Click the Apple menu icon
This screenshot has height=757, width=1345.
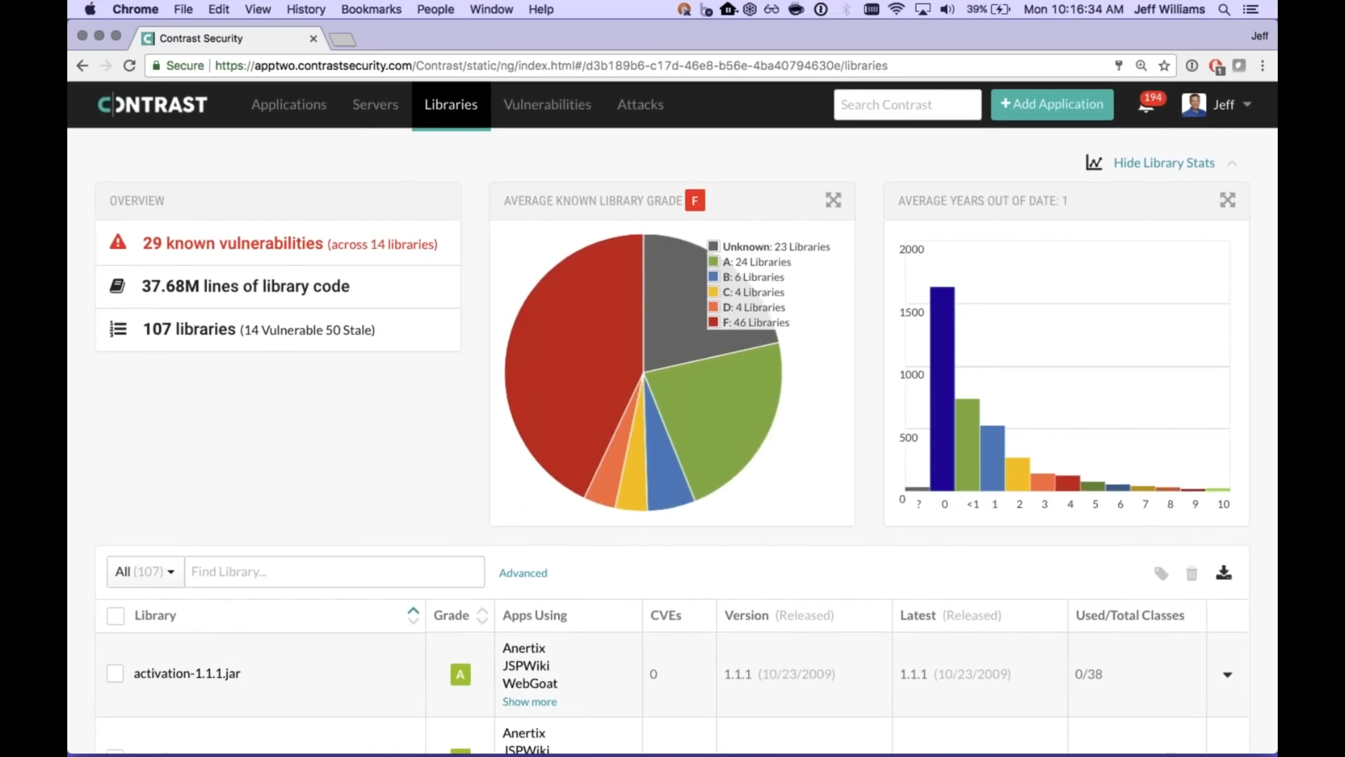coord(90,9)
